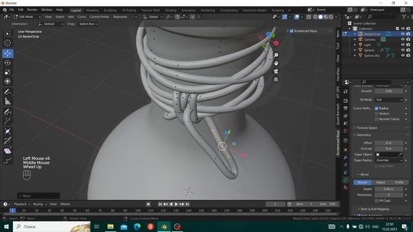Open Drag Select Box dropdown

click(88, 24)
